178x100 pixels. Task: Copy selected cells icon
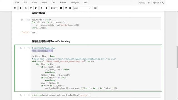tap(31, 8)
